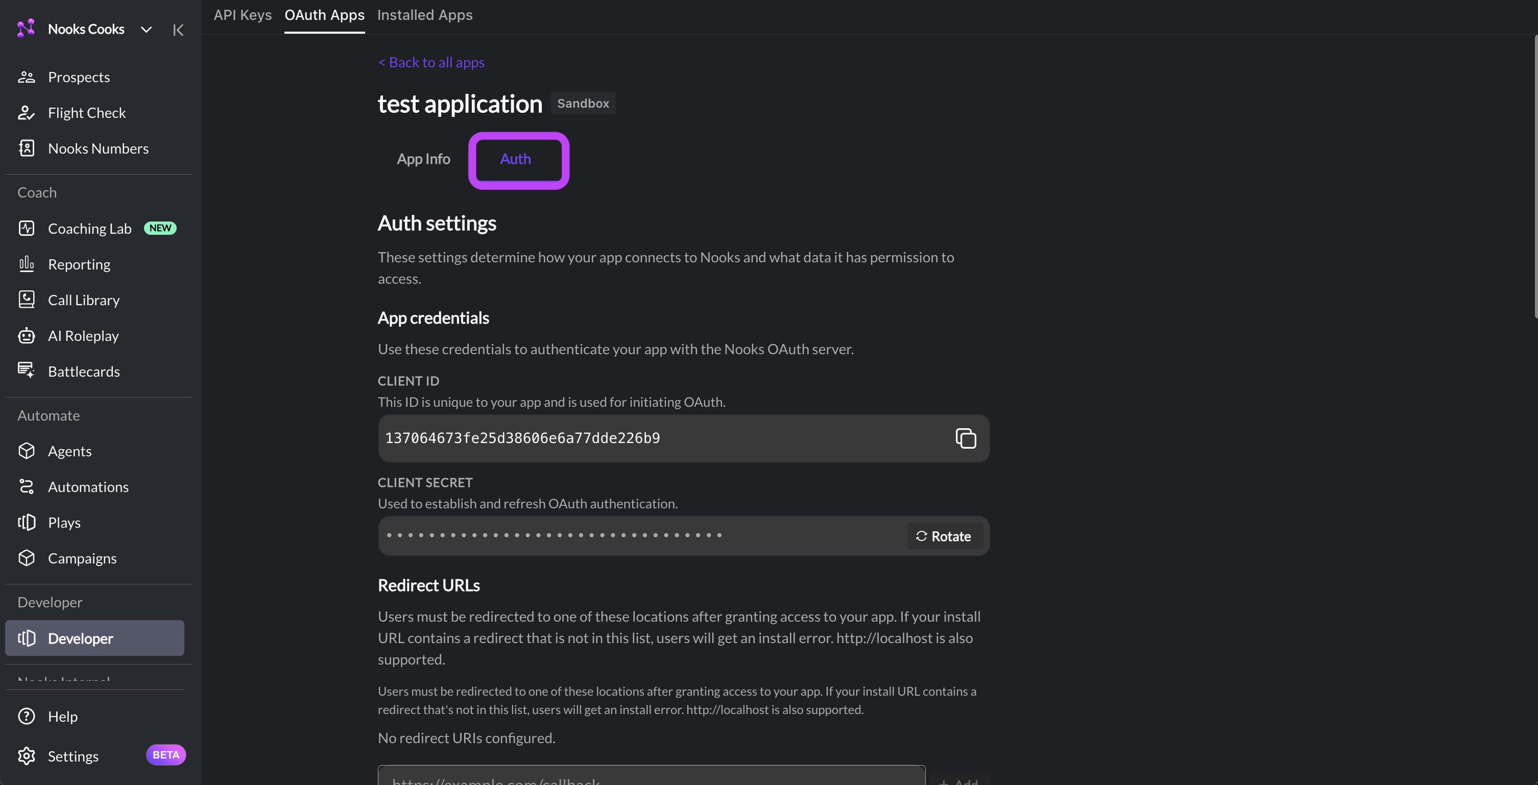
Task: Click the BETA badge next to Settings
Action: tap(165, 754)
